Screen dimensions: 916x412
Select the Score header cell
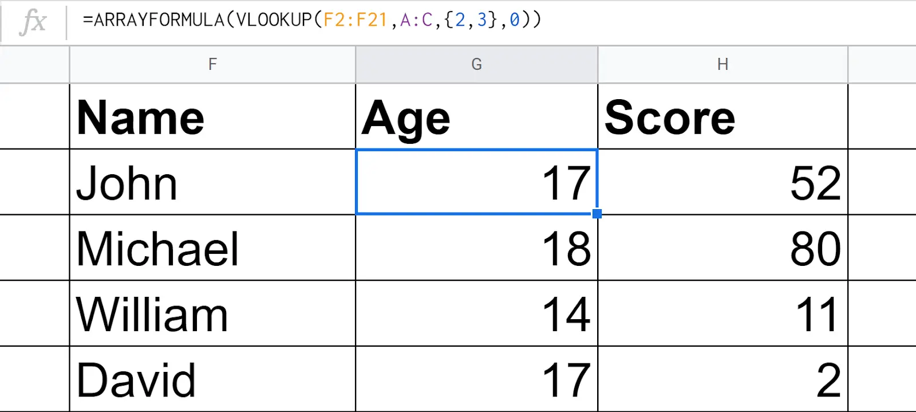(x=722, y=117)
